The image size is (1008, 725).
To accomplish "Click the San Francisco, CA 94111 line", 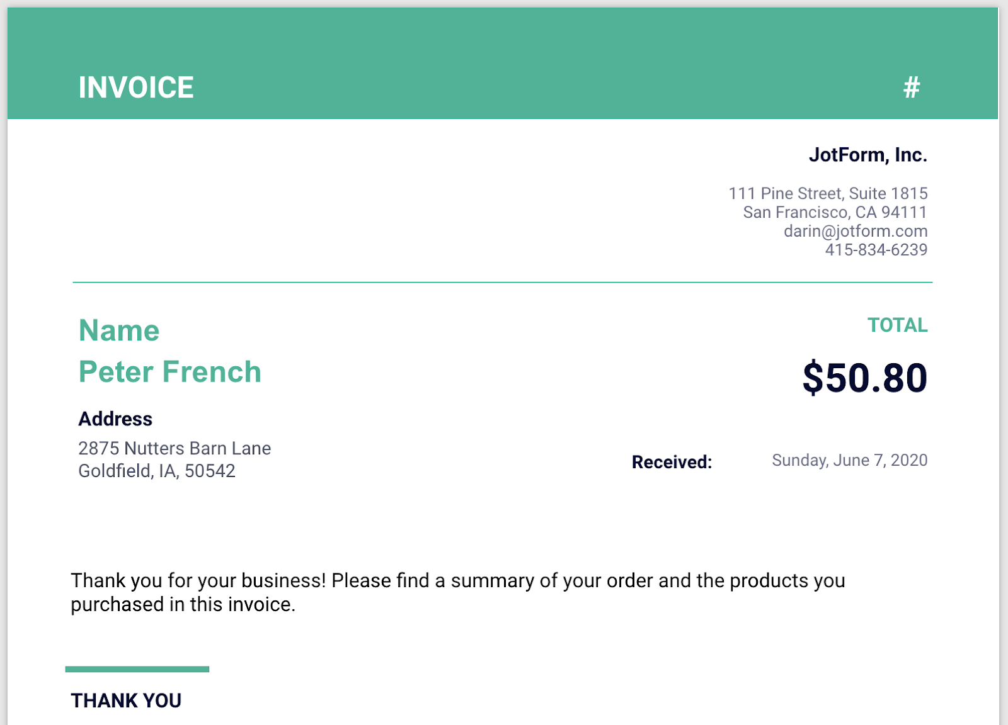I will coord(835,212).
